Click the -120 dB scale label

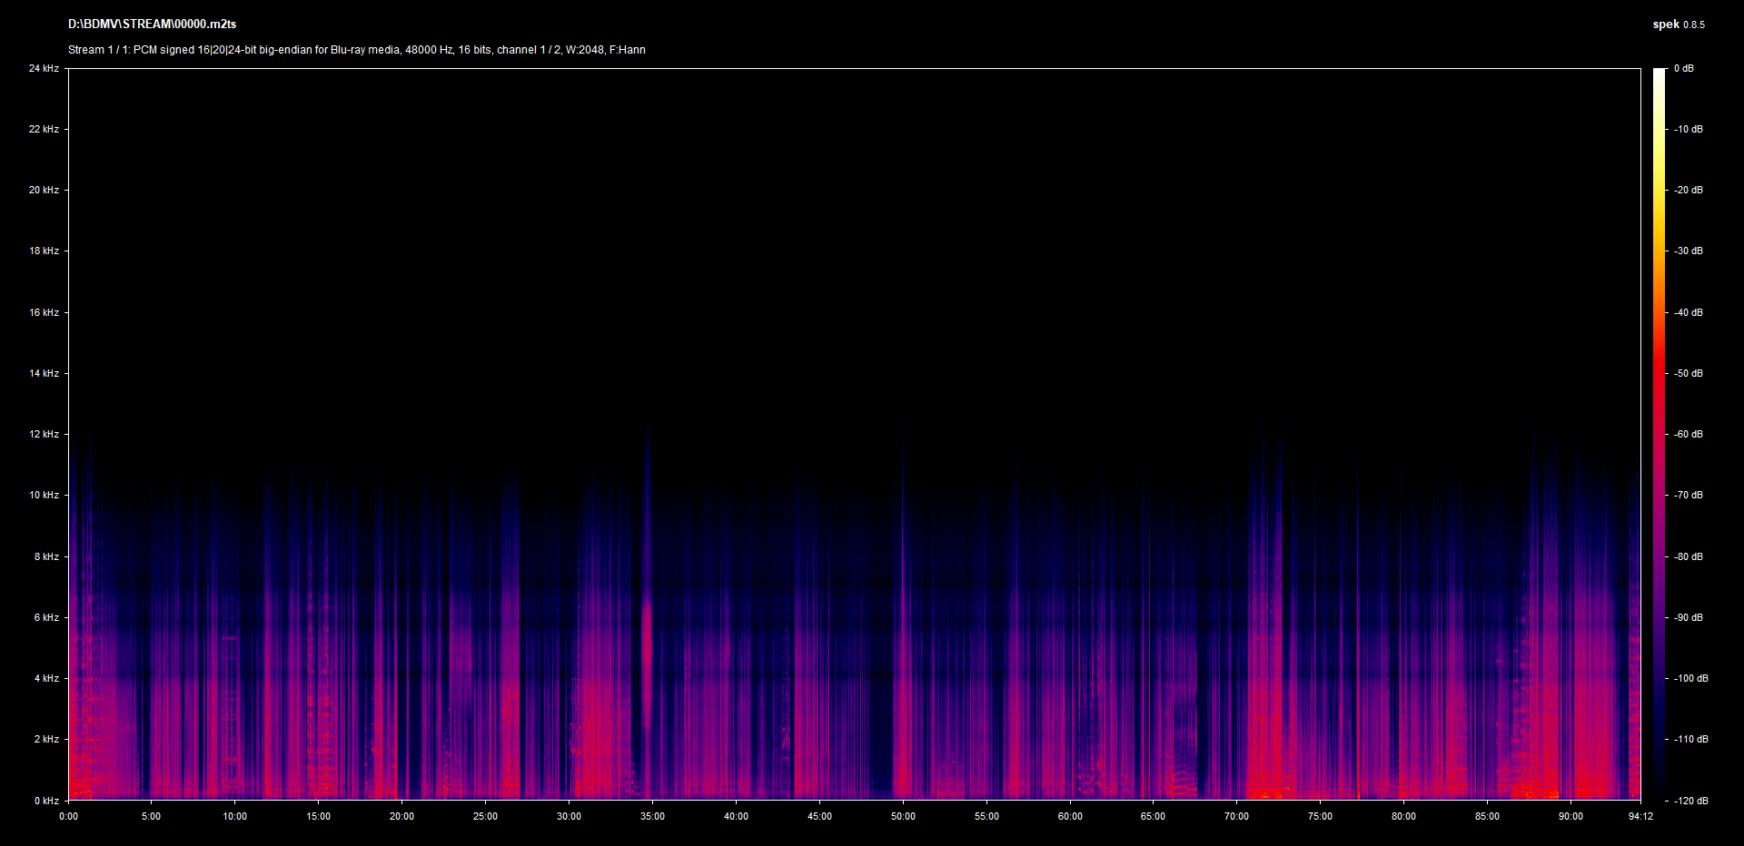[x=1690, y=801]
